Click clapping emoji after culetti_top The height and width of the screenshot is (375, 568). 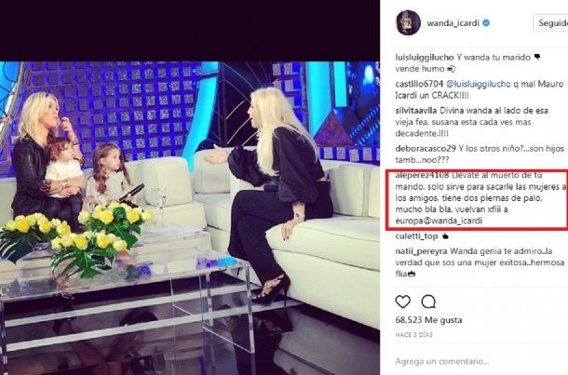point(445,236)
